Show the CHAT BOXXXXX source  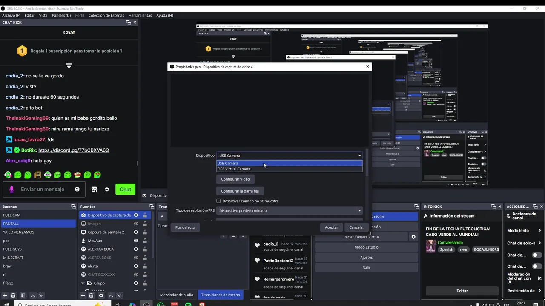136,275
